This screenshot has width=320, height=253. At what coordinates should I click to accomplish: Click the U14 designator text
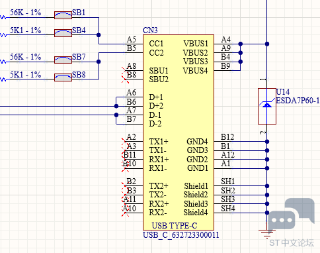[x=283, y=92]
